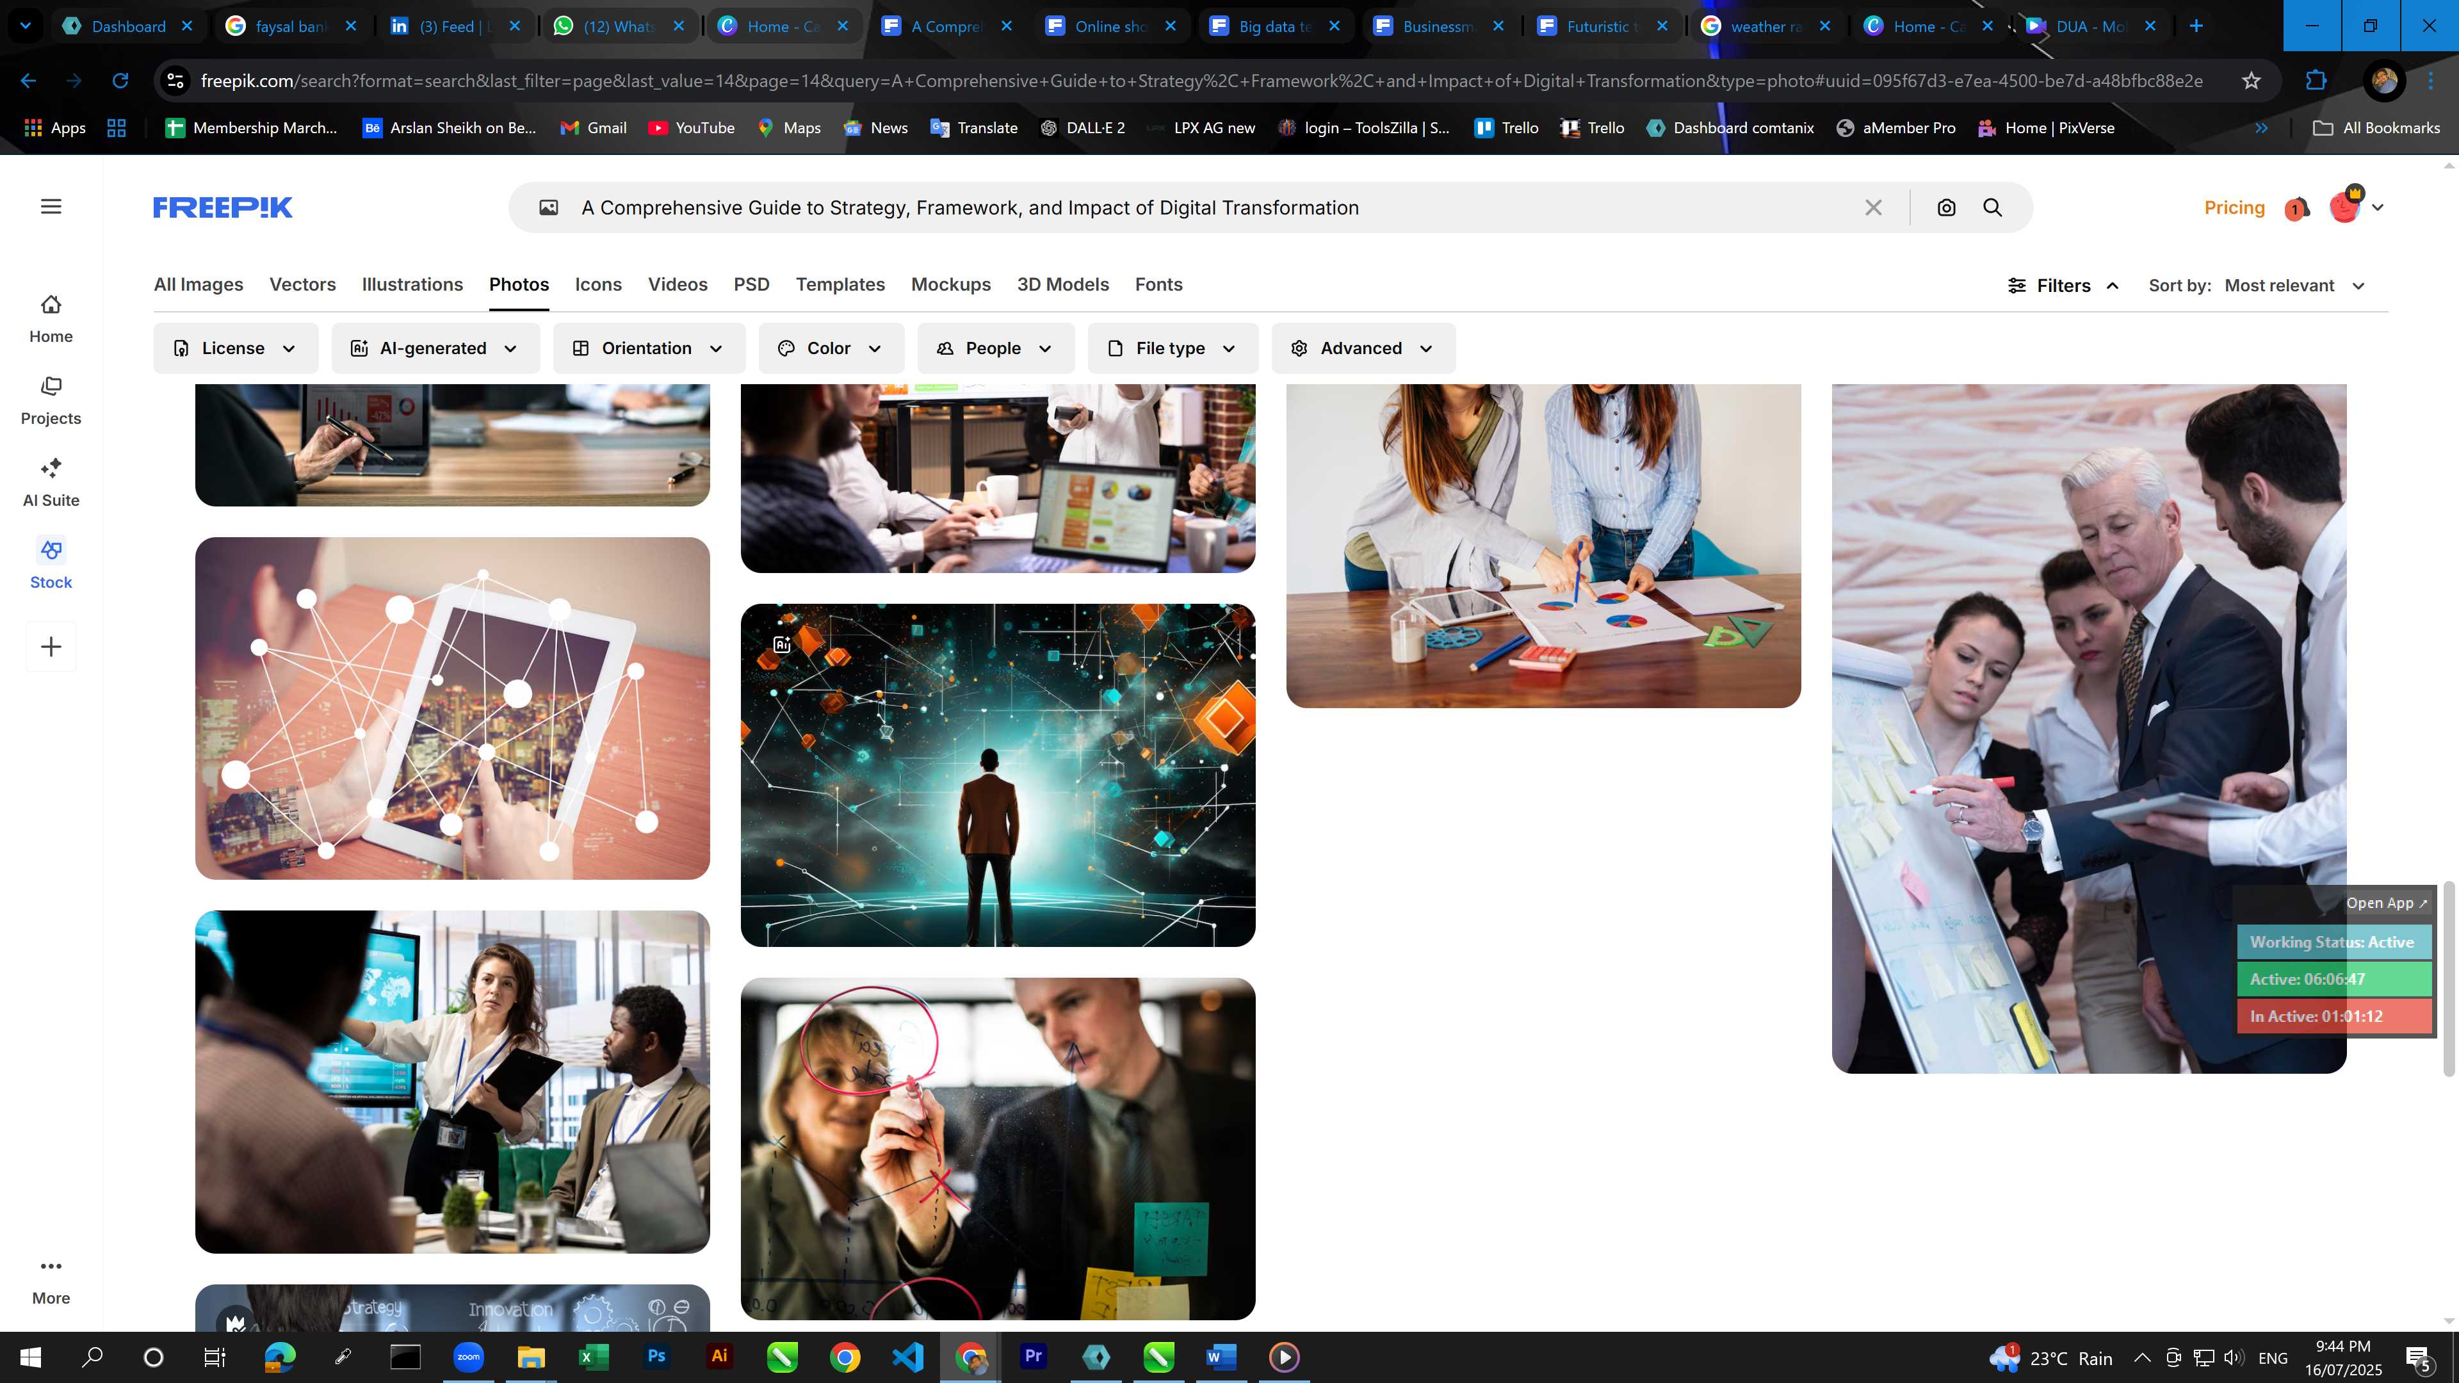Open the DALL·E 2 bookmark
The width and height of the screenshot is (2459, 1383).
pos(1082,128)
